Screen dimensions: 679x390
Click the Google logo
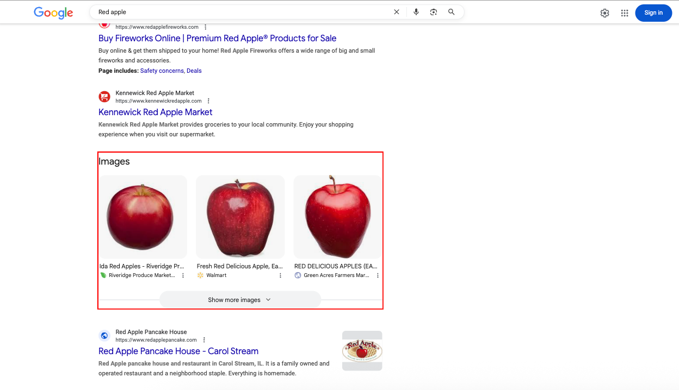click(x=53, y=12)
